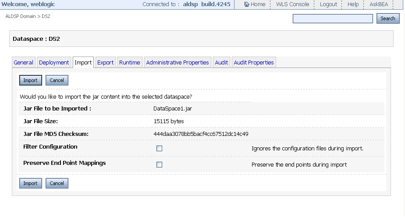Click the Filter Configuration label
405x217 pixels.
pos(50,147)
